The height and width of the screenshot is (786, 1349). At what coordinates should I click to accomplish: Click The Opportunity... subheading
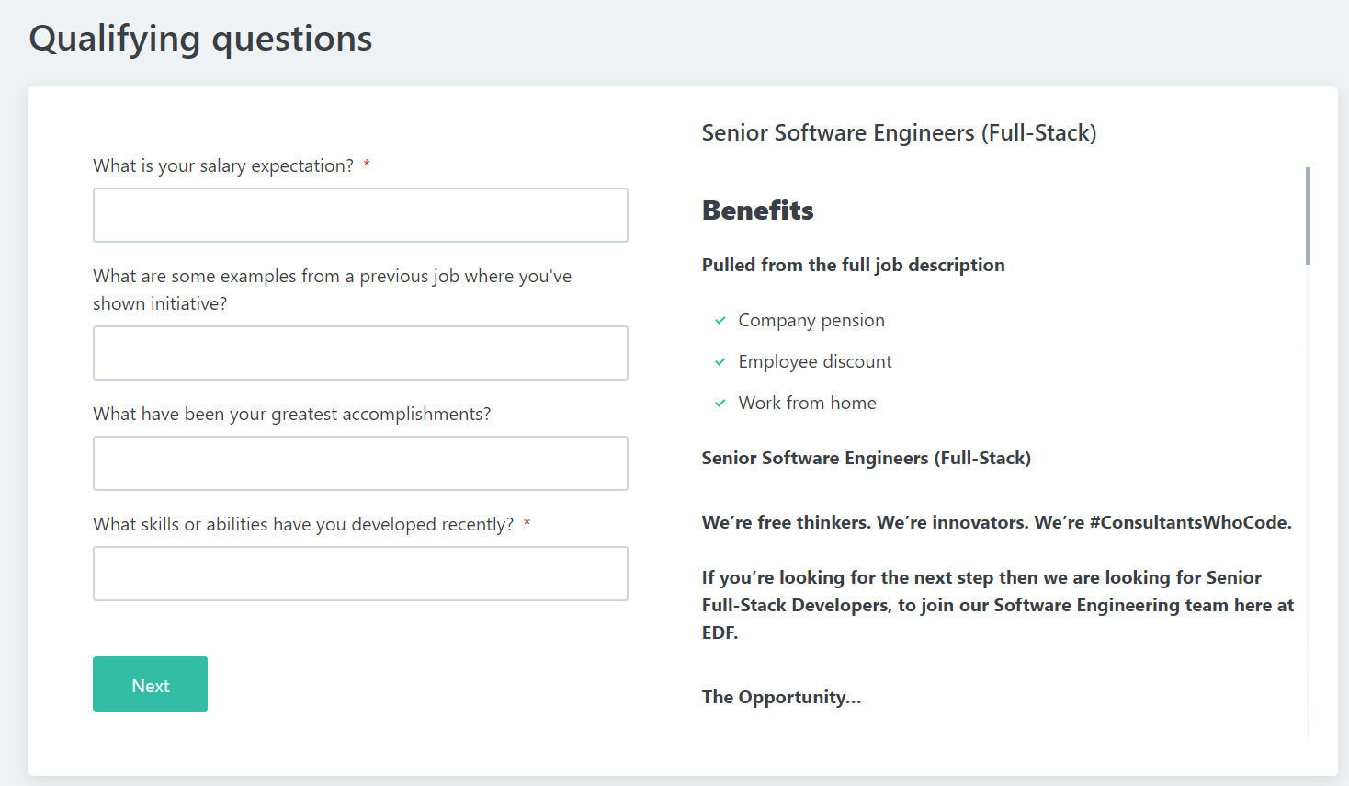tap(781, 698)
